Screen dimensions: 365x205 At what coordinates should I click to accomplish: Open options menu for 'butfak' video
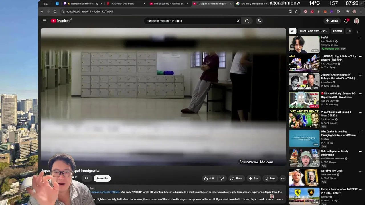point(360,38)
